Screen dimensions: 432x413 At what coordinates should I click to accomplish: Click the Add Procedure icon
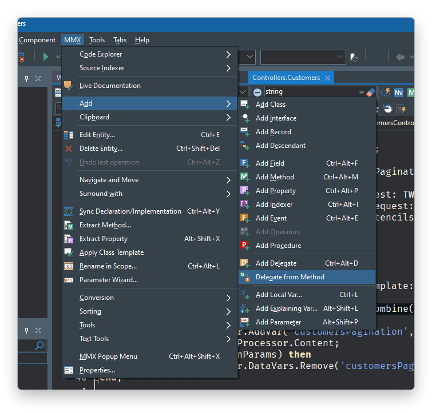click(245, 246)
